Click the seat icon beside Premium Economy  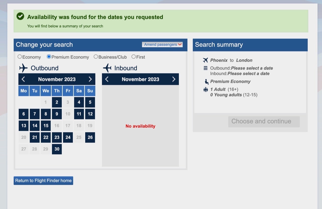tap(206, 82)
